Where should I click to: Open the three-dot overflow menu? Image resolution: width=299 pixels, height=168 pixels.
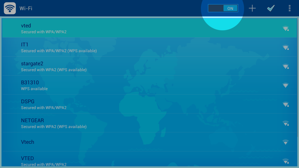(x=289, y=8)
